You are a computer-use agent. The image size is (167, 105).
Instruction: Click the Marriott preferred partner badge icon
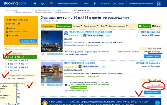(66, 33)
